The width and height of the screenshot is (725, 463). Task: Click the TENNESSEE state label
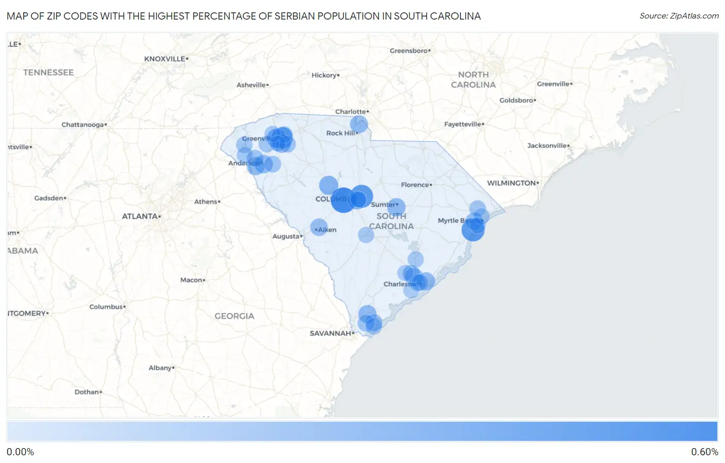tap(48, 73)
